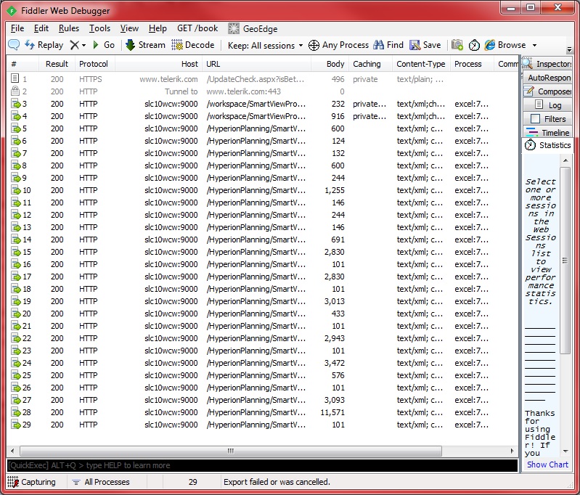Click session 3 green arrow icon
The width and height of the screenshot is (580, 495).
click(x=15, y=104)
